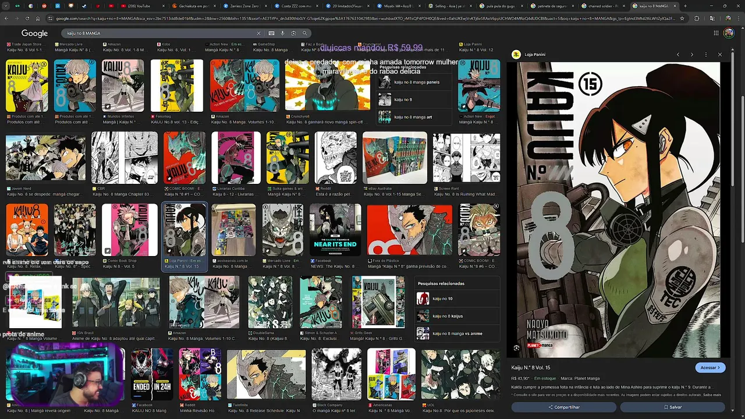This screenshot has height=419, width=745.
Task: Search inside image using lens icon on cover
Action: pos(516,348)
